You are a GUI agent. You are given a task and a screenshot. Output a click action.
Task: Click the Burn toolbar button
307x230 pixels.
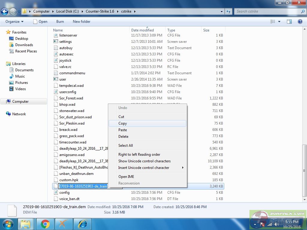pyautogui.click(x=60, y=22)
